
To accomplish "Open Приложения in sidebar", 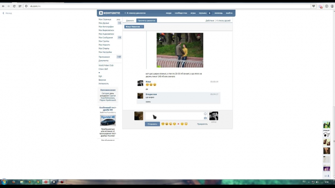I will 104,57.
